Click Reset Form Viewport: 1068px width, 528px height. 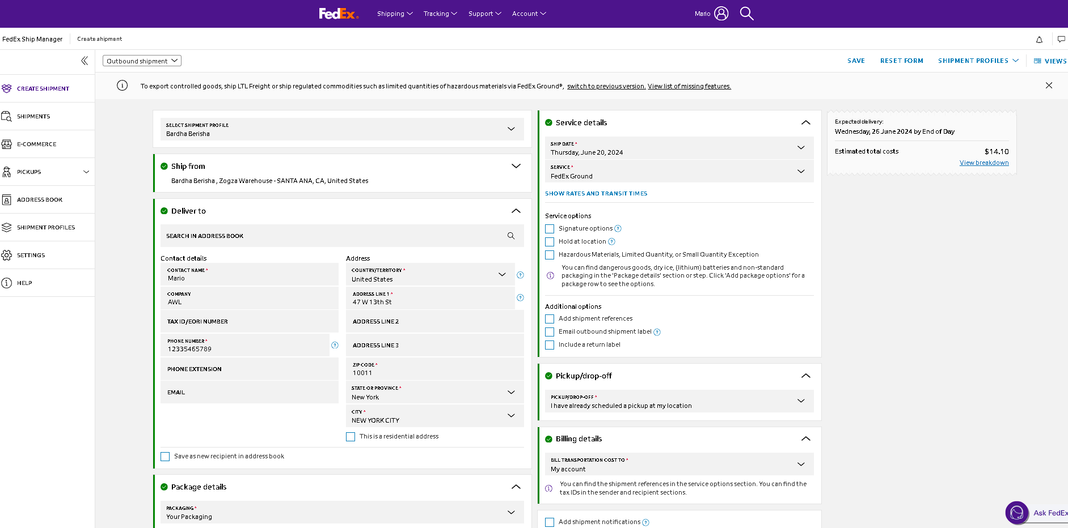pos(901,61)
